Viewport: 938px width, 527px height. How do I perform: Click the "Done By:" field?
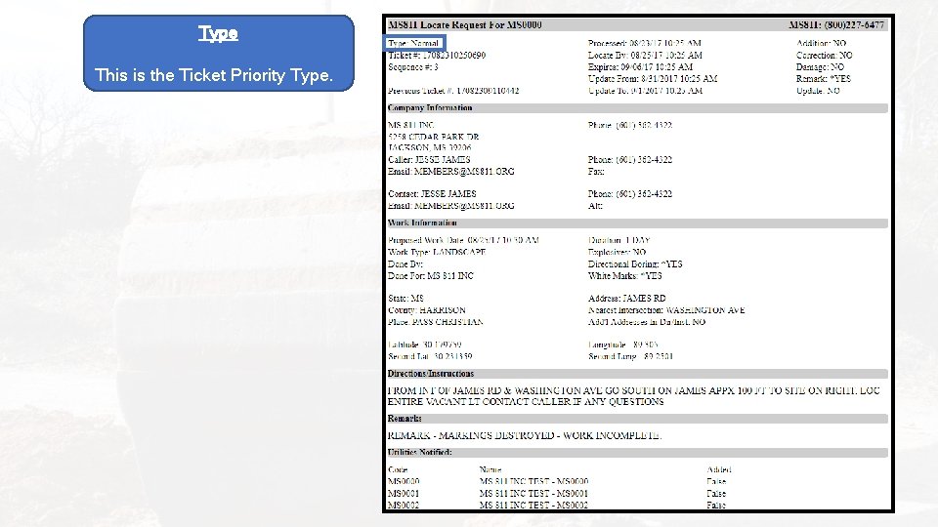pyautogui.click(x=405, y=264)
